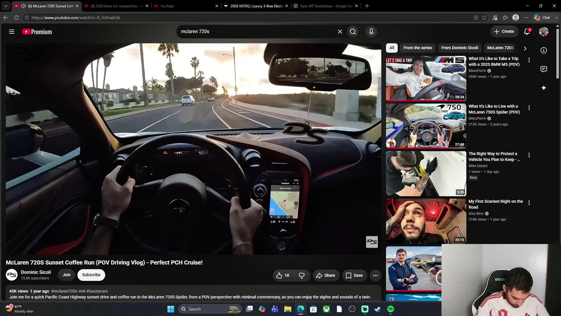Viewport: 561px width, 316px height.
Task: Open the account avatar menu
Action: point(543,32)
